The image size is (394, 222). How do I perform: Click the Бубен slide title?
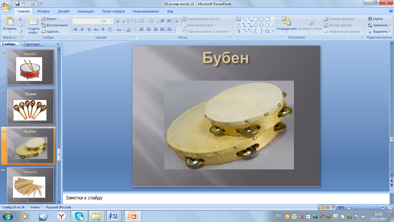tap(226, 58)
